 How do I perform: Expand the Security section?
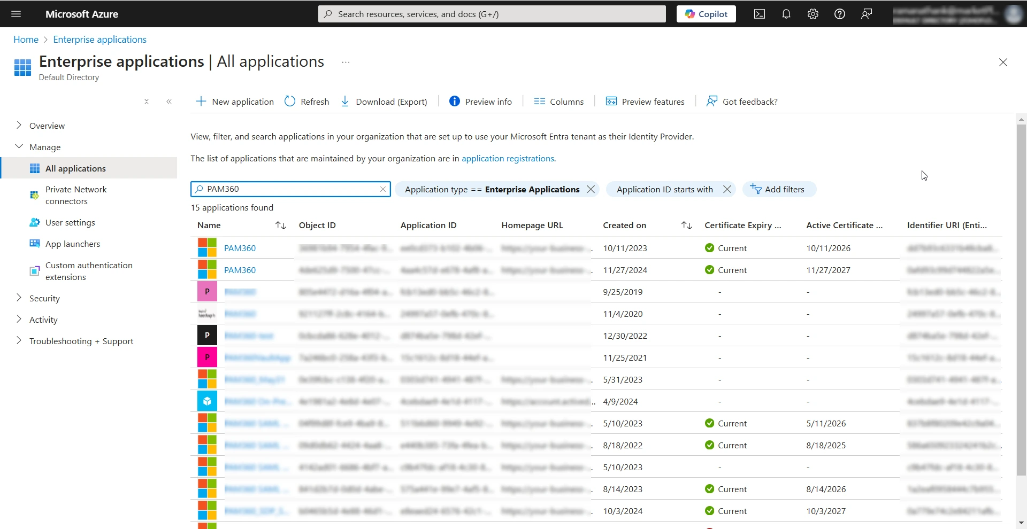point(44,298)
